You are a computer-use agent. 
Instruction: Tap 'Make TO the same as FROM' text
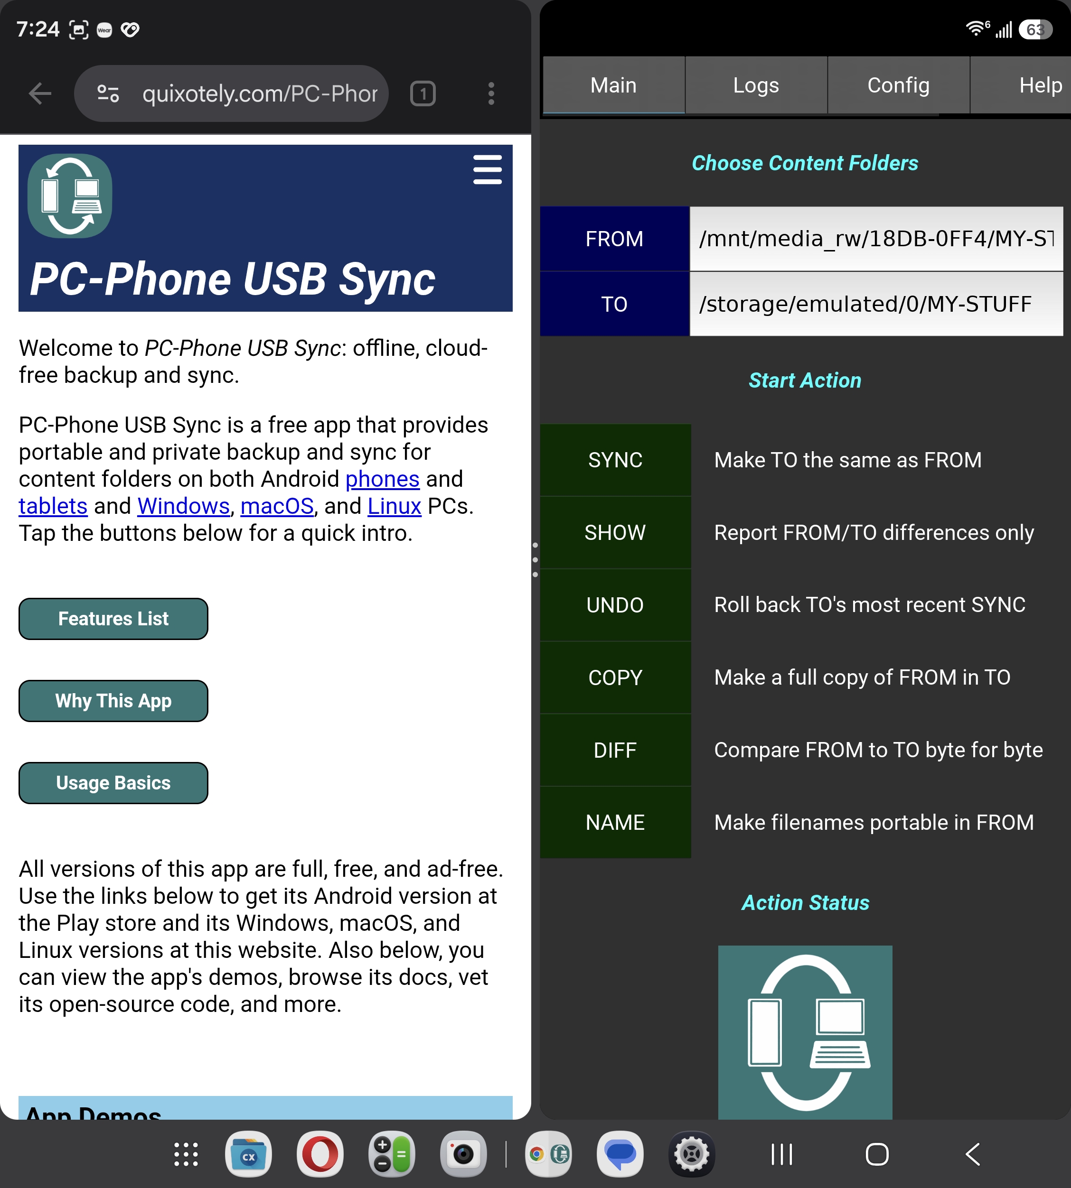click(848, 460)
